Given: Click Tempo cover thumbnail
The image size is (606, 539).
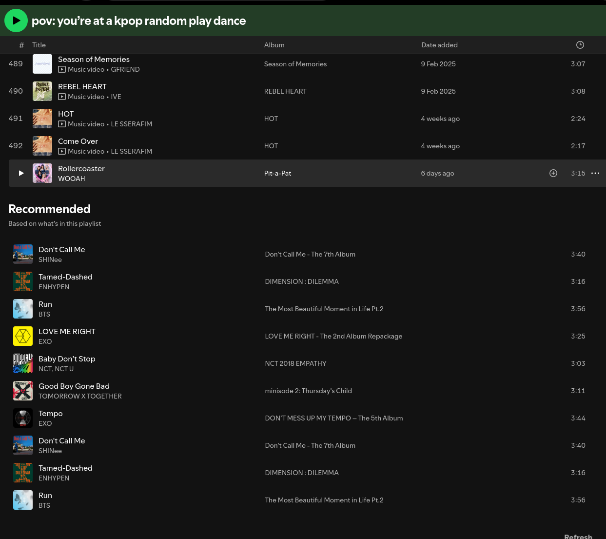Looking at the screenshot, I should pos(23,418).
